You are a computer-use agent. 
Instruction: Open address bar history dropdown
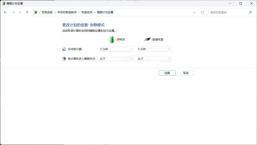194,12
